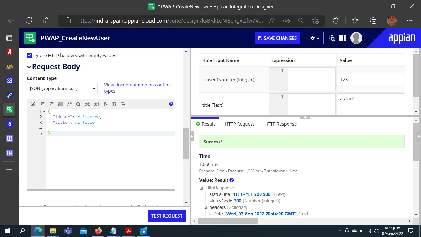Click the horizontal scrollbar under results
The image size is (421, 237).
tap(228, 221)
